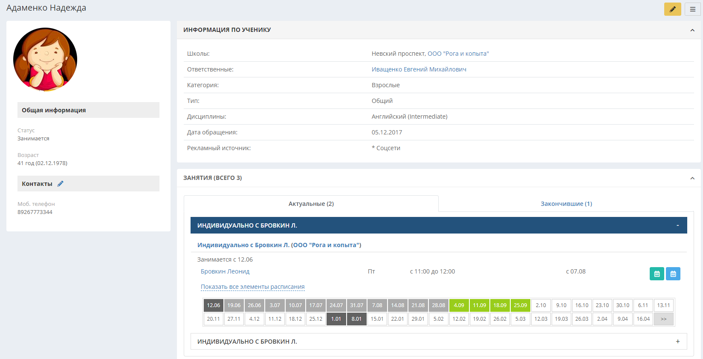
Task: Click the student avatar picture
Action: point(45,60)
